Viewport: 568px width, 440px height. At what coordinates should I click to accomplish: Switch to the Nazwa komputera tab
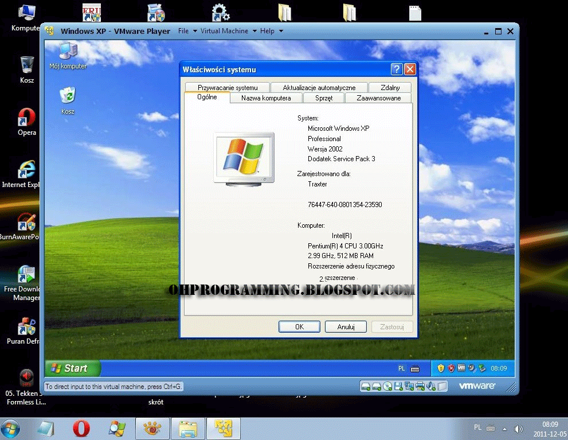[x=266, y=98]
